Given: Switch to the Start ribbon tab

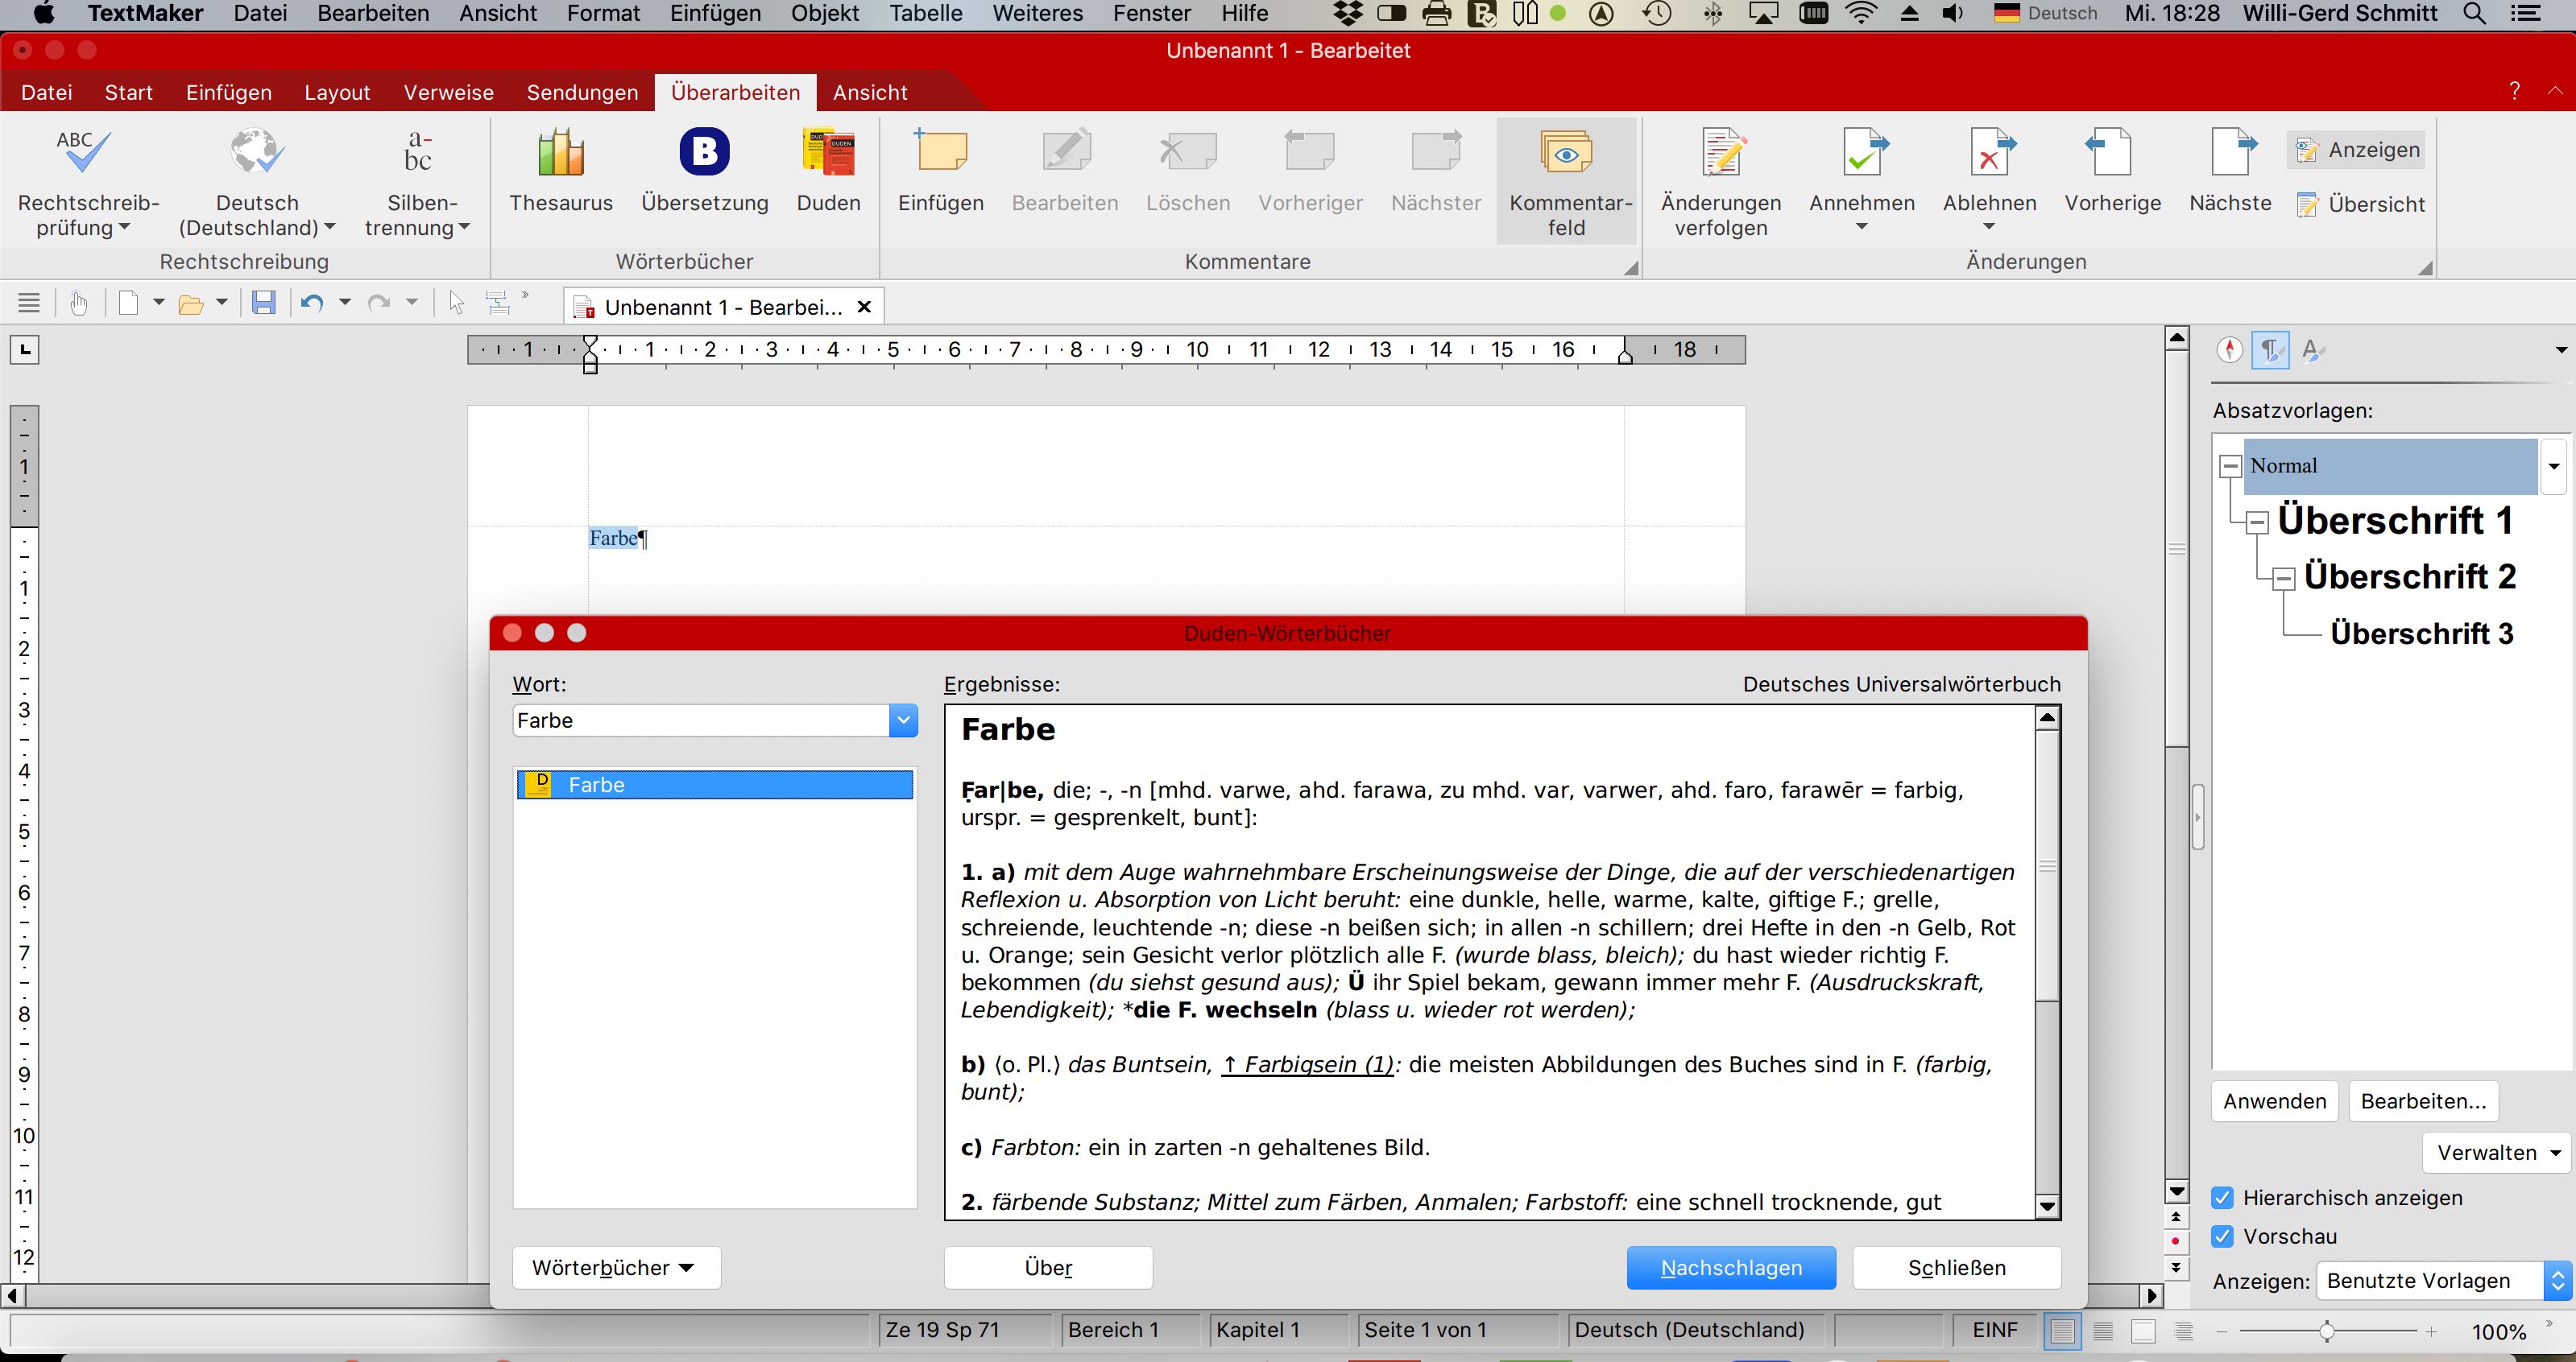Looking at the screenshot, I should click(x=129, y=92).
